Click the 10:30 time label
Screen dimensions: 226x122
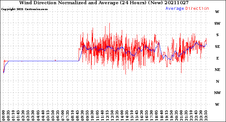tap(93, 115)
